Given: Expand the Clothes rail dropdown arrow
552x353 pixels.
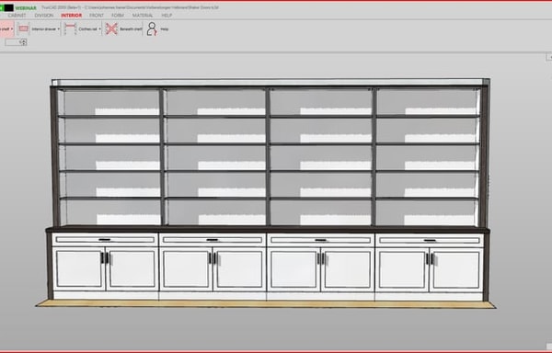Looking at the screenshot, I should tap(99, 29).
